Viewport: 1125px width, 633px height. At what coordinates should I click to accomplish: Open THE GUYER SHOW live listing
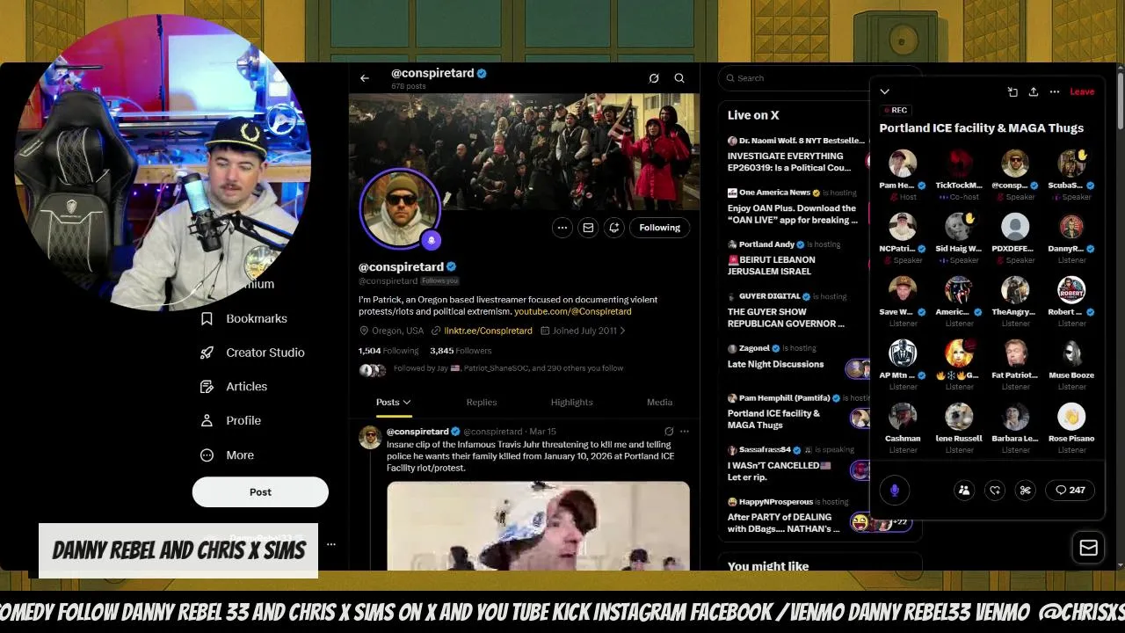click(x=796, y=310)
